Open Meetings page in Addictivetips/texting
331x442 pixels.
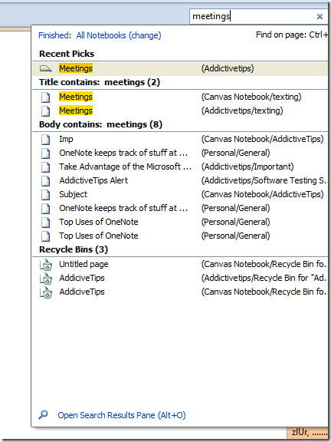[x=180, y=110]
